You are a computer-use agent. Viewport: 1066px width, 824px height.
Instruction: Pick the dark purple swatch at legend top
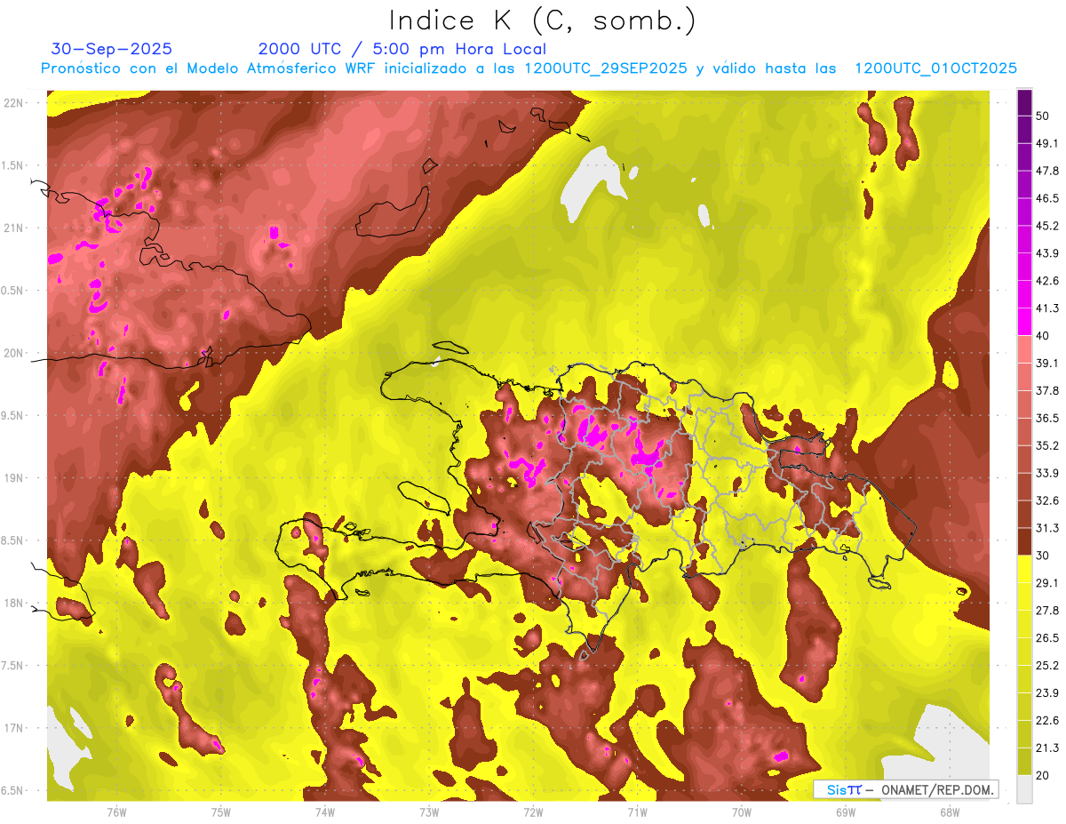point(1024,103)
